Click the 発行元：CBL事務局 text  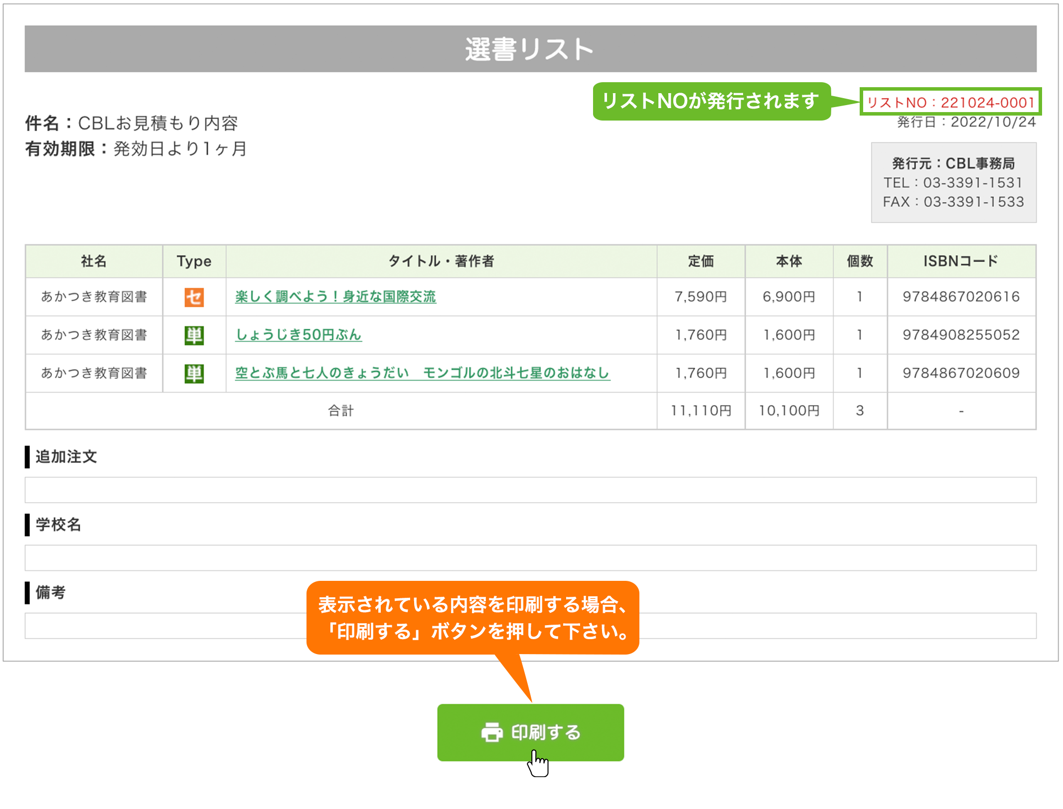tap(953, 163)
